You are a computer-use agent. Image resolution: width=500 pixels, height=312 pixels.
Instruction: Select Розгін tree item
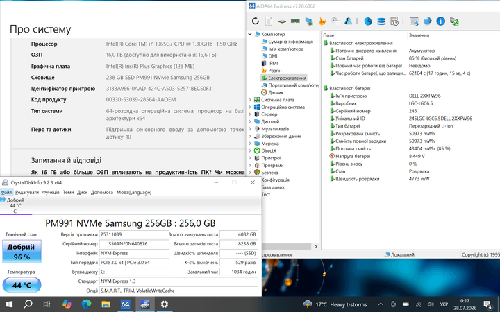[x=274, y=71]
